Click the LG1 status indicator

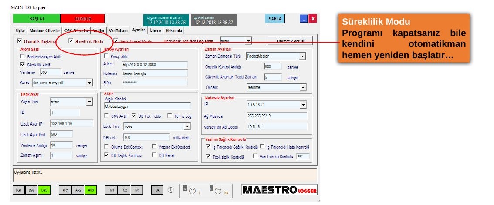19,190
